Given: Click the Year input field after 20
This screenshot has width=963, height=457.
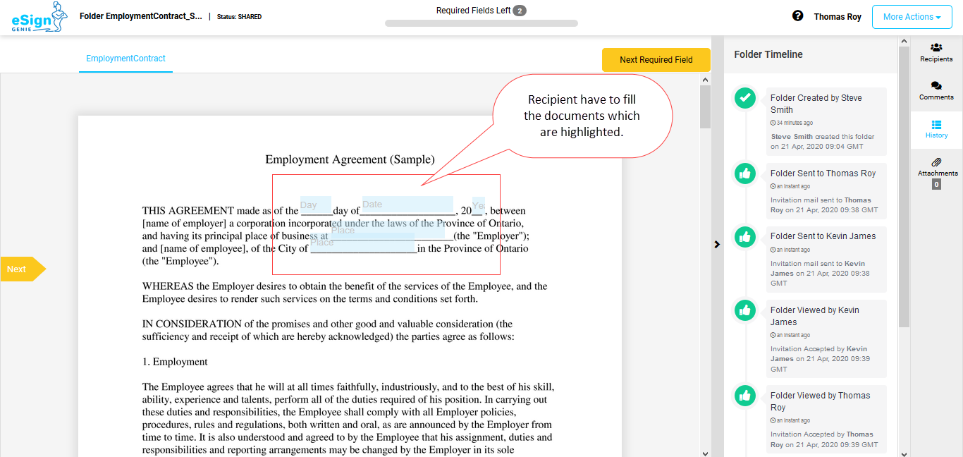Looking at the screenshot, I should point(479,205).
